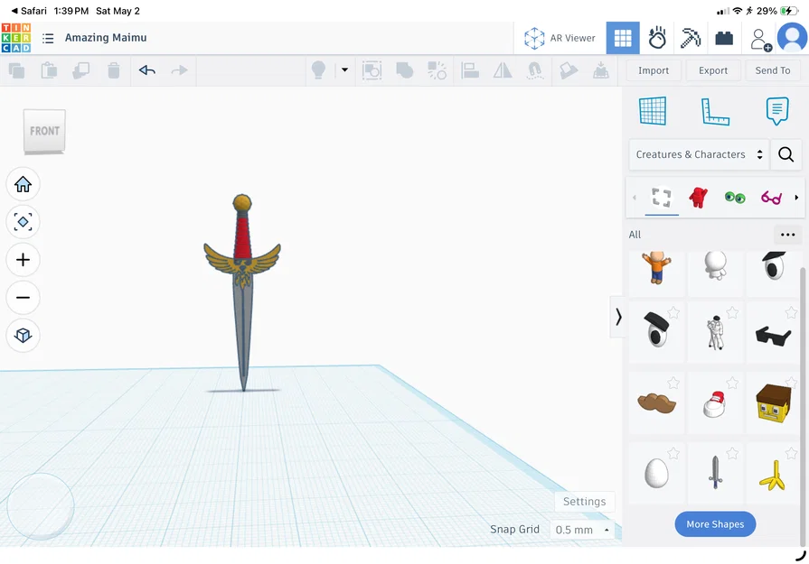Select the dagger model in workplane
Screen dimensions: 809x564
242,292
